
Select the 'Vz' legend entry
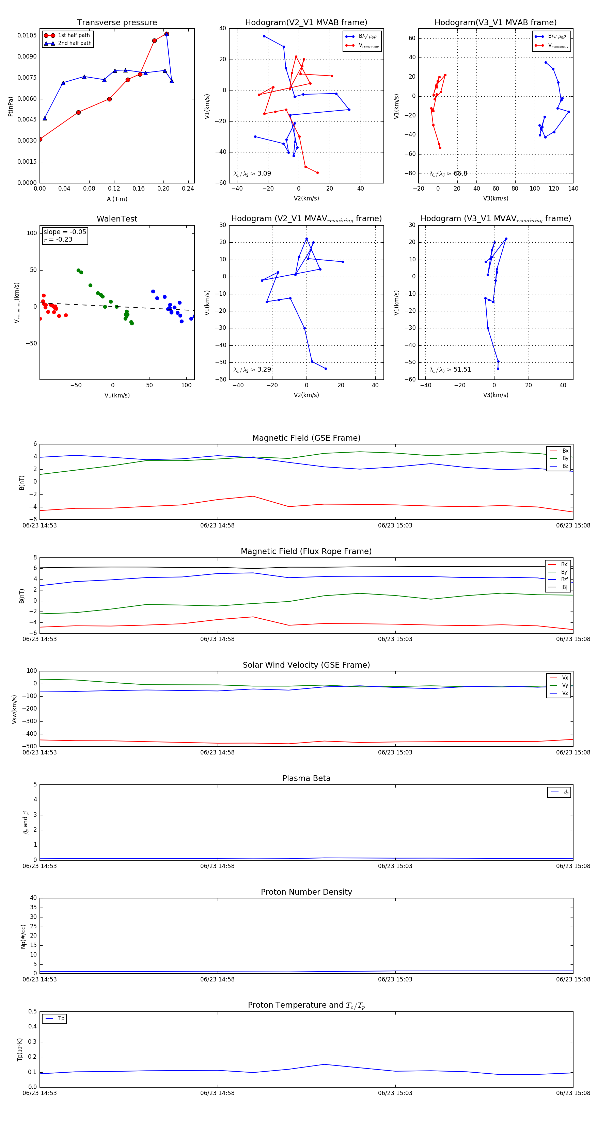[559, 693]
